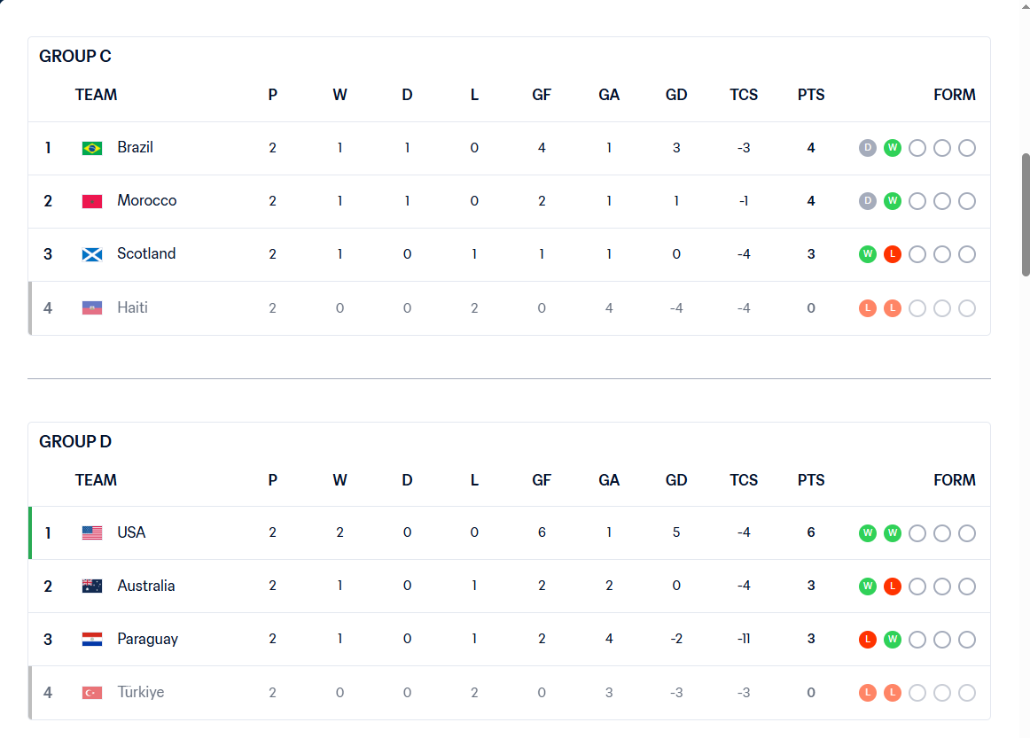Image resolution: width=1030 pixels, height=738 pixels.
Task: Click USA's first green W form badge
Action: point(868,533)
